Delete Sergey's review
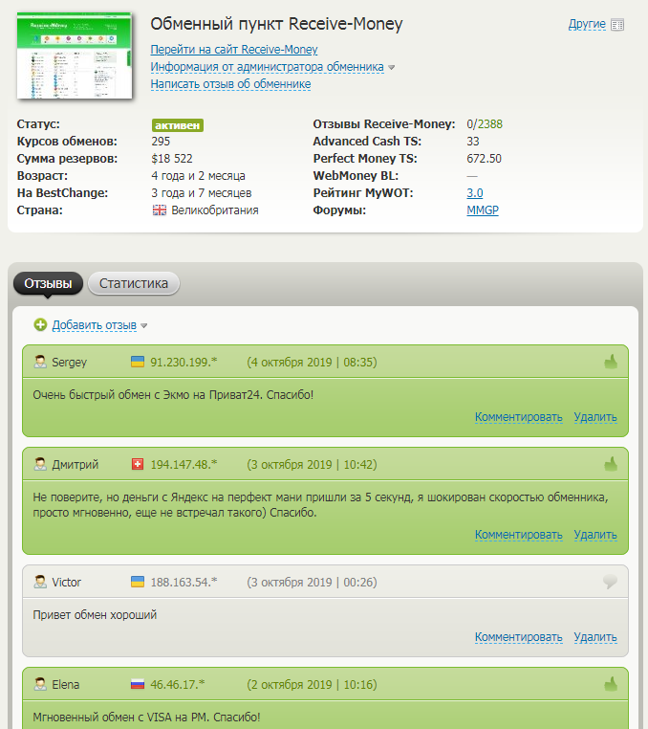Viewport: 648px width, 729px height. 595,417
